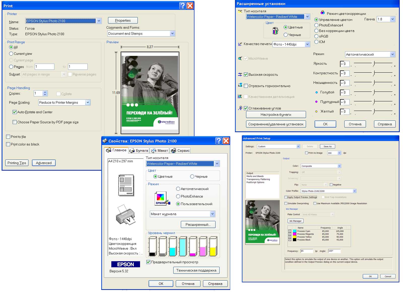Uncheck Auto-Rotate and Center
Viewport: 403px width, 302px height.
[x=15, y=112]
